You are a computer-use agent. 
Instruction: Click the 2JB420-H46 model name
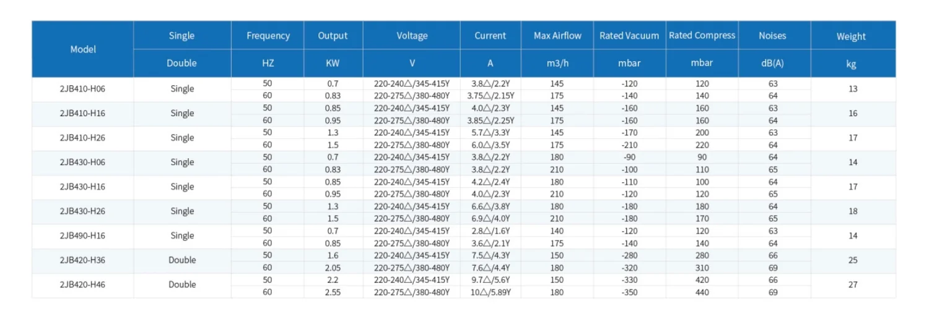tap(83, 285)
